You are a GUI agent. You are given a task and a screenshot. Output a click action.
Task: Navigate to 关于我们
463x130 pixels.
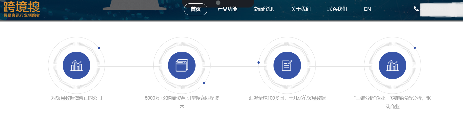[x=301, y=9]
